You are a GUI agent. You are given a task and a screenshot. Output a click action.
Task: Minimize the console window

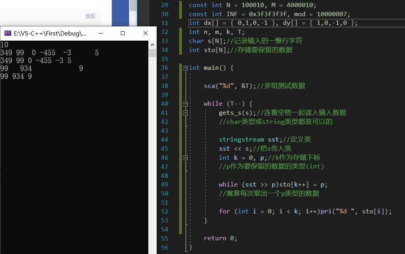[101, 33]
